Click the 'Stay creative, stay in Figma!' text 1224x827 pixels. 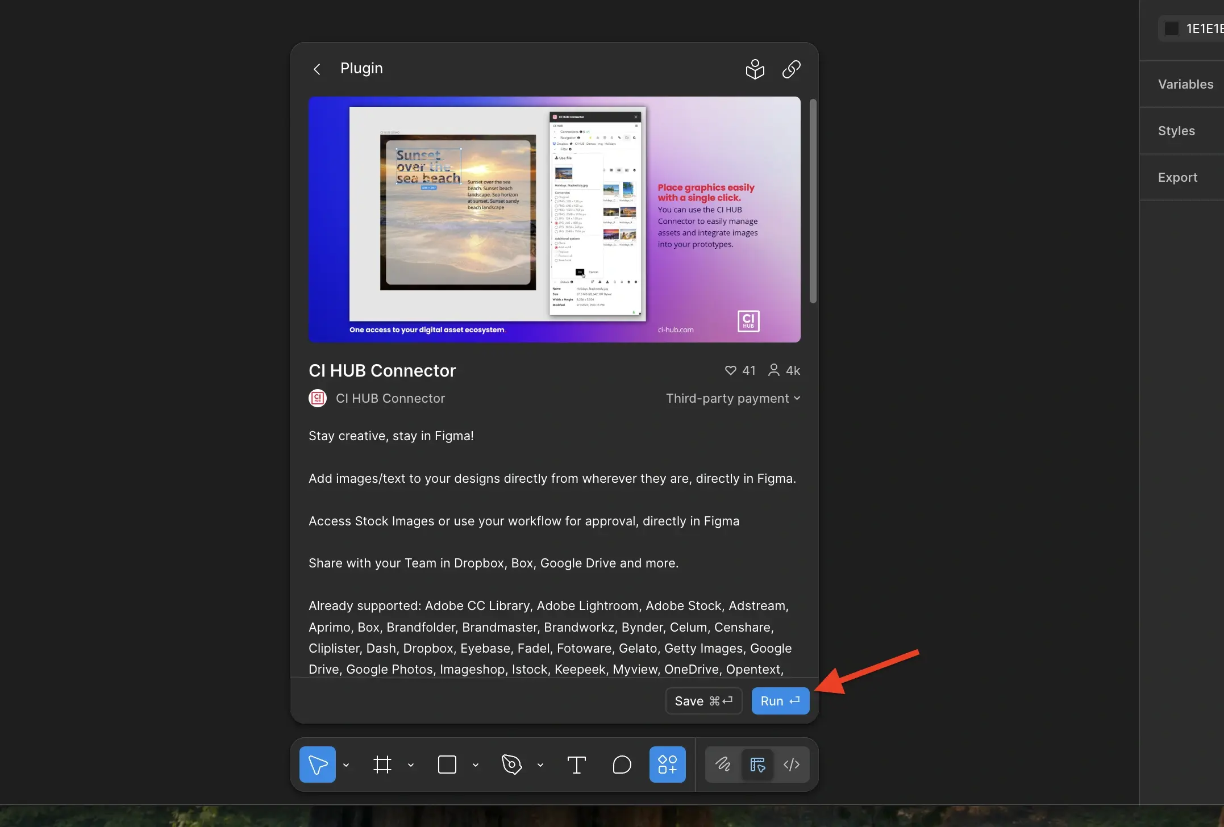coord(391,436)
